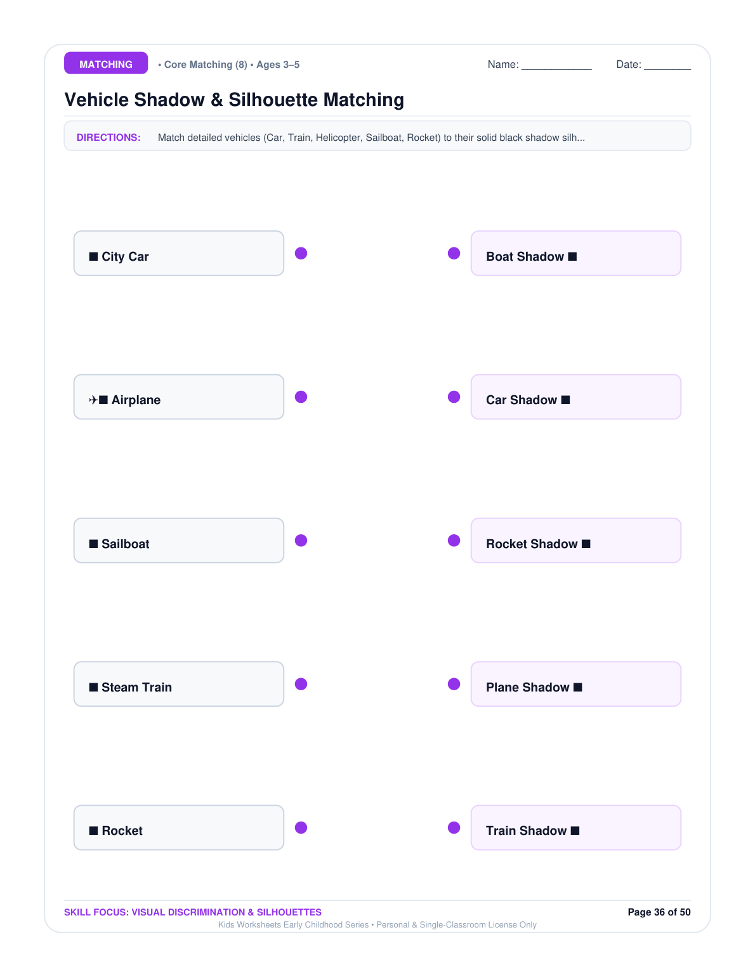Image resolution: width=755 pixels, height=977 pixels.
Task: Select the Boat Shadow card
Action: tap(576, 253)
